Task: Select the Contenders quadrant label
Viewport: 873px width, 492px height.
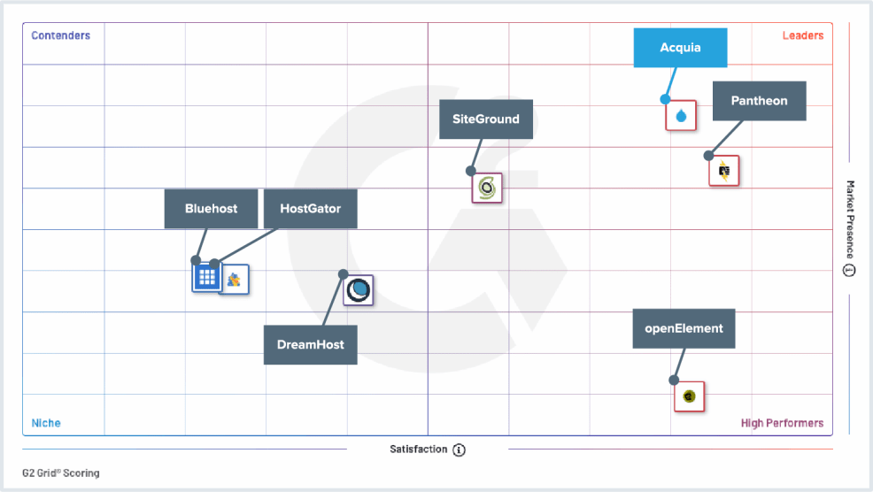Action: point(61,36)
